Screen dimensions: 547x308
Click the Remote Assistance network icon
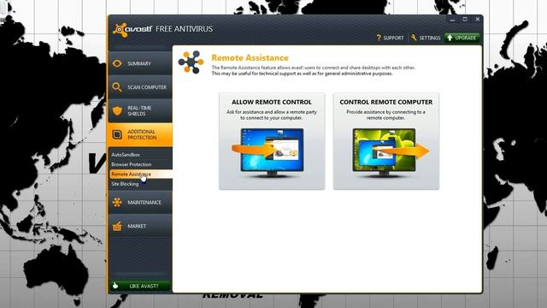(191, 62)
